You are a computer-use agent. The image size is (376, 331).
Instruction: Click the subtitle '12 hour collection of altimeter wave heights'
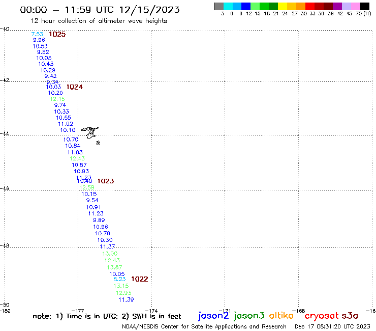99,21
